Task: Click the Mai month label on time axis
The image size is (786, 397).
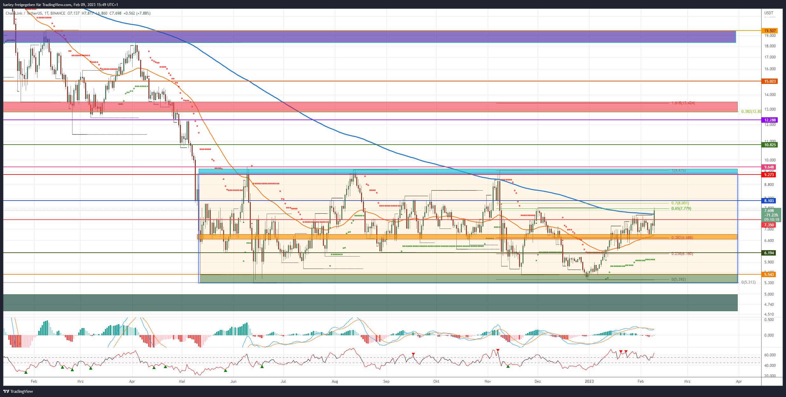Action: click(182, 381)
